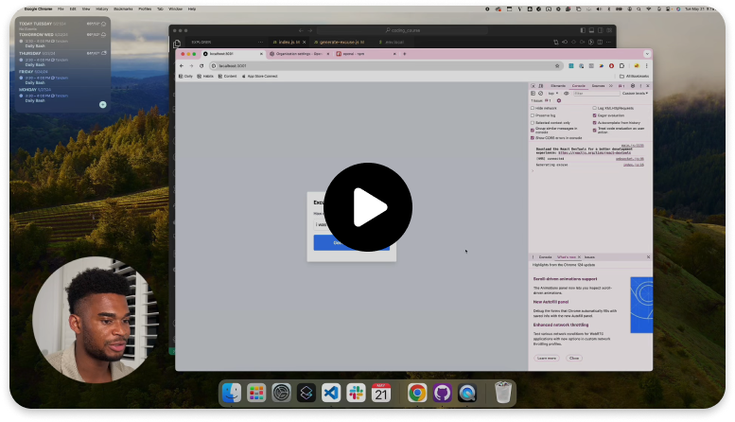Open the Chrome extensions puzzle icon

coord(622,65)
